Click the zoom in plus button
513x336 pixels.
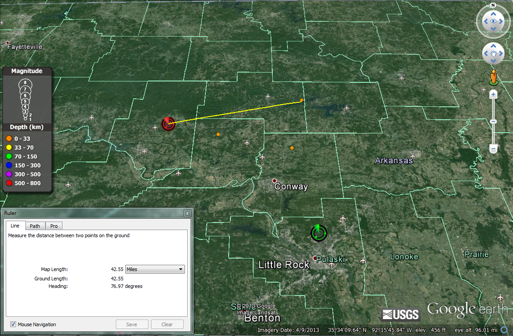click(493, 94)
